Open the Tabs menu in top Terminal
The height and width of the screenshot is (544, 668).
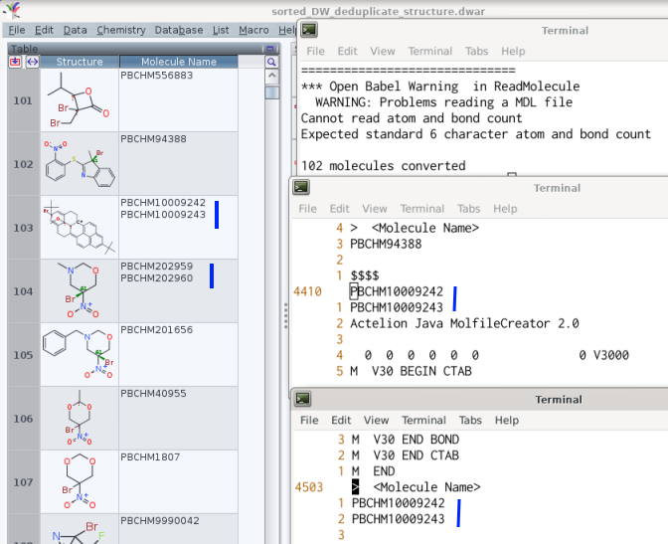click(476, 51)
